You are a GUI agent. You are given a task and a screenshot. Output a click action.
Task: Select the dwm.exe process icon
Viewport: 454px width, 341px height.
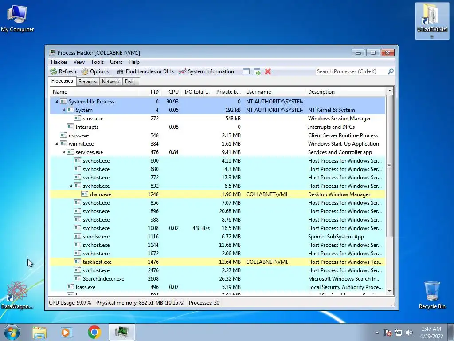[85, 194]
